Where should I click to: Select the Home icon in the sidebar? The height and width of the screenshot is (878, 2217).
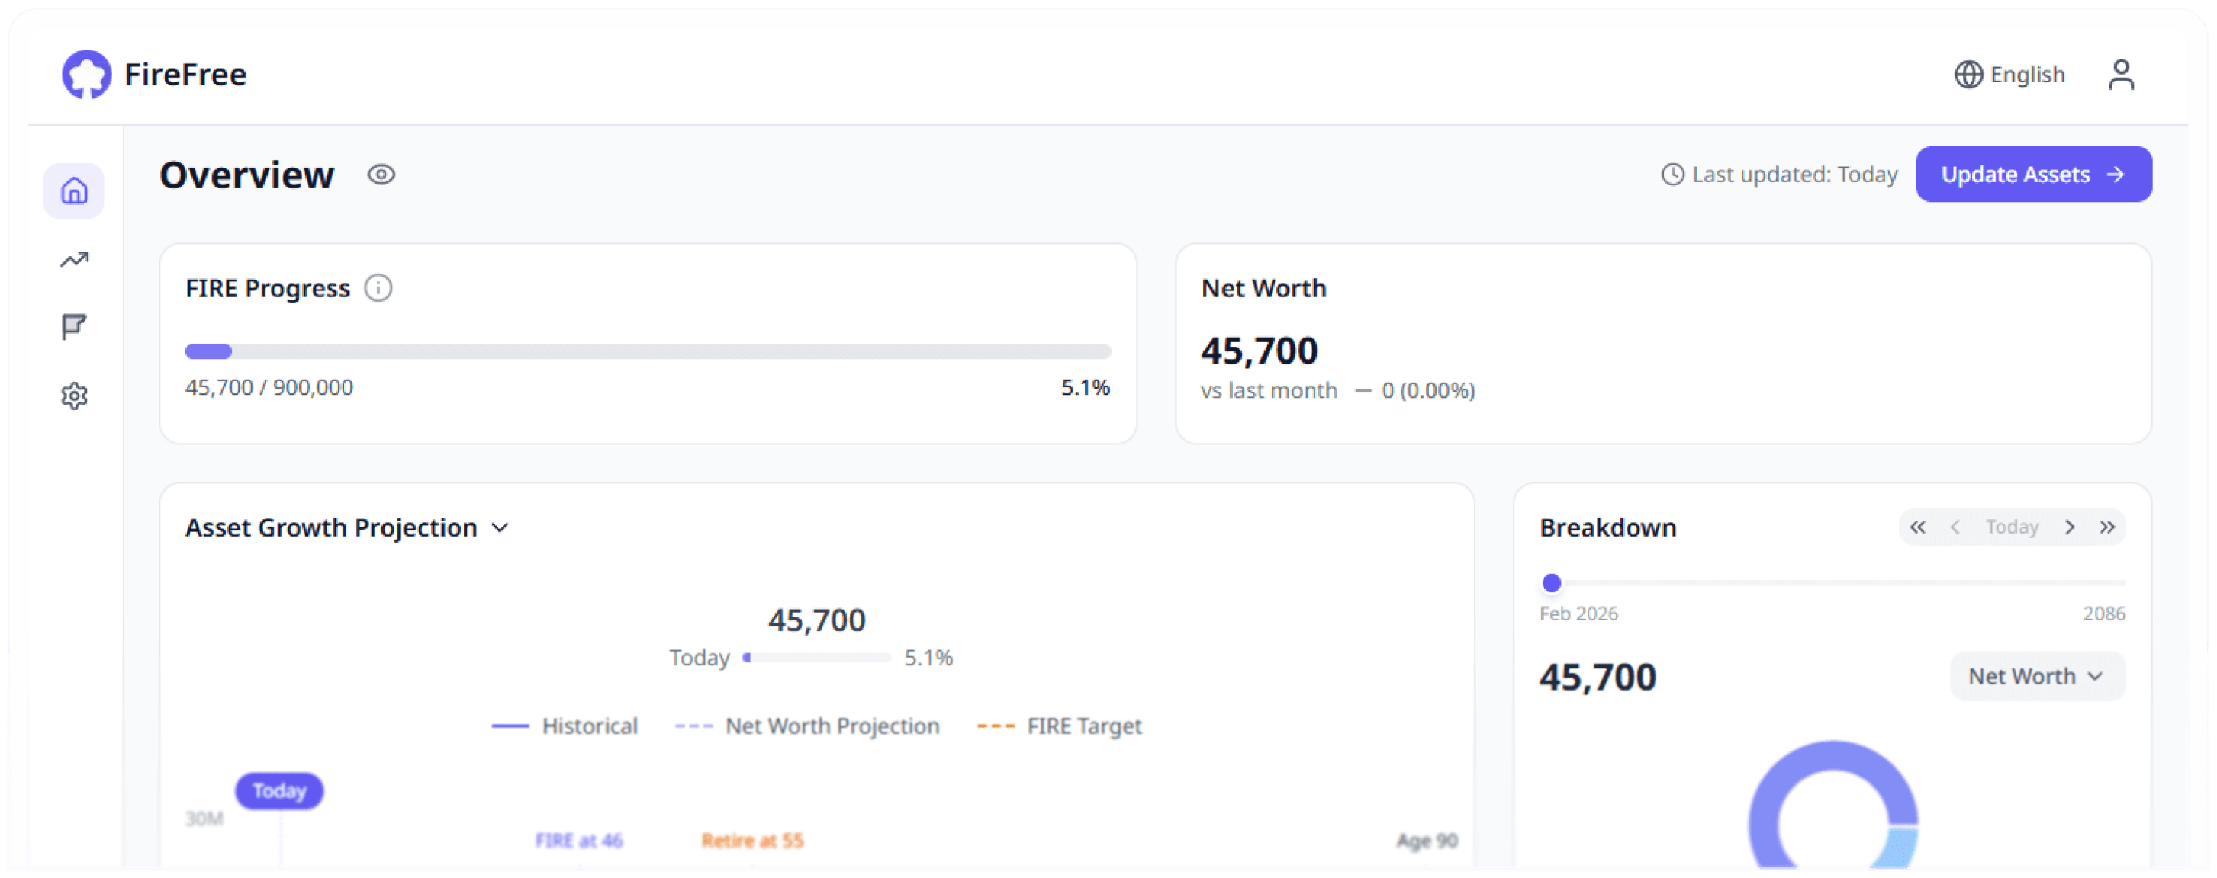[x=74, y=190]
